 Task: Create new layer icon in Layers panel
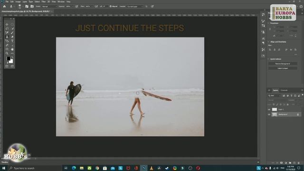pyautogui.click(x=294, y=162)
